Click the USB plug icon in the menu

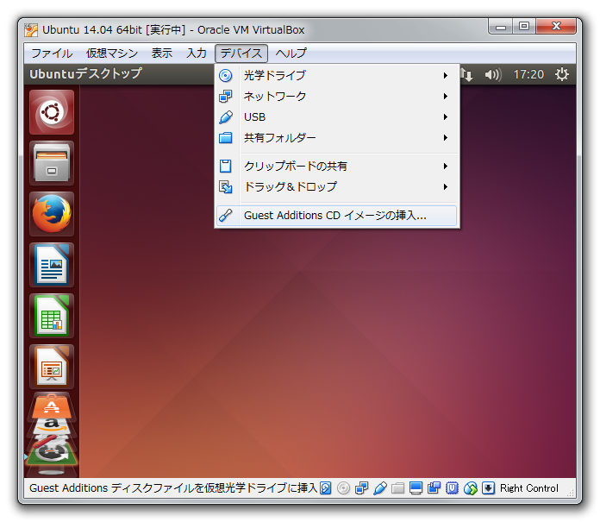(225, 117)
